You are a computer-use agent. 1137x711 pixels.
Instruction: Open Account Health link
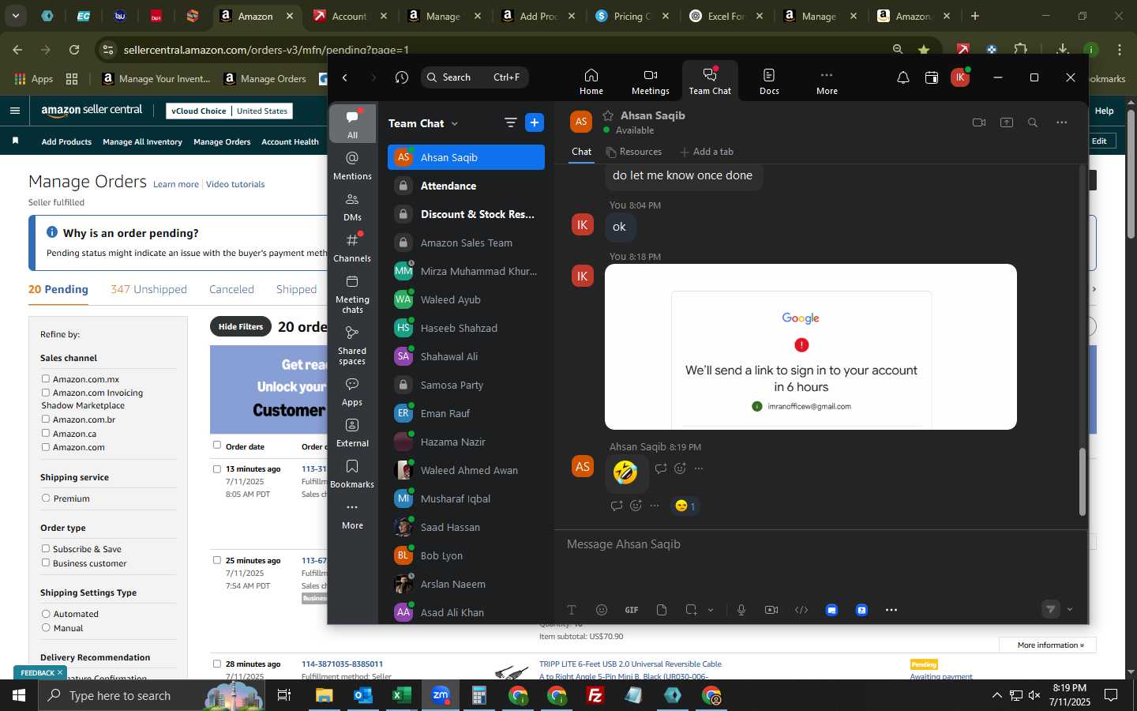click(290, 142)
